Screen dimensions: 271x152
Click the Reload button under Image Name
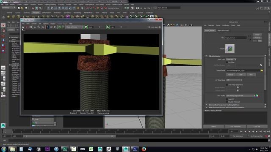(x=231, y=75)
